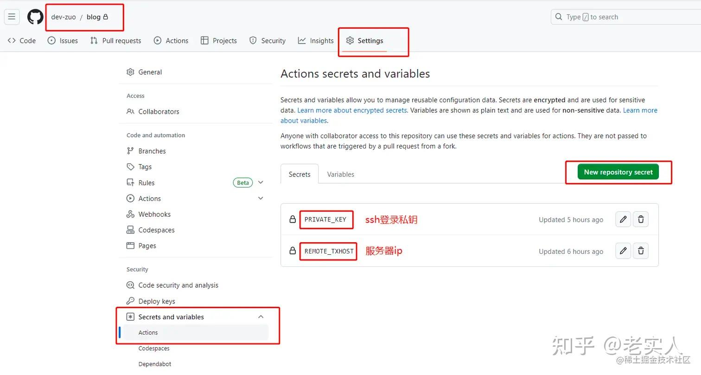This screenshot has width=701, height=375.
Task: Switch to the Variables tab
Action: coord(340,175)
